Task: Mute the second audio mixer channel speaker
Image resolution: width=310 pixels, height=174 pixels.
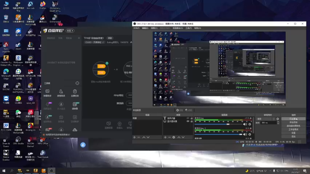Action: 245,134
